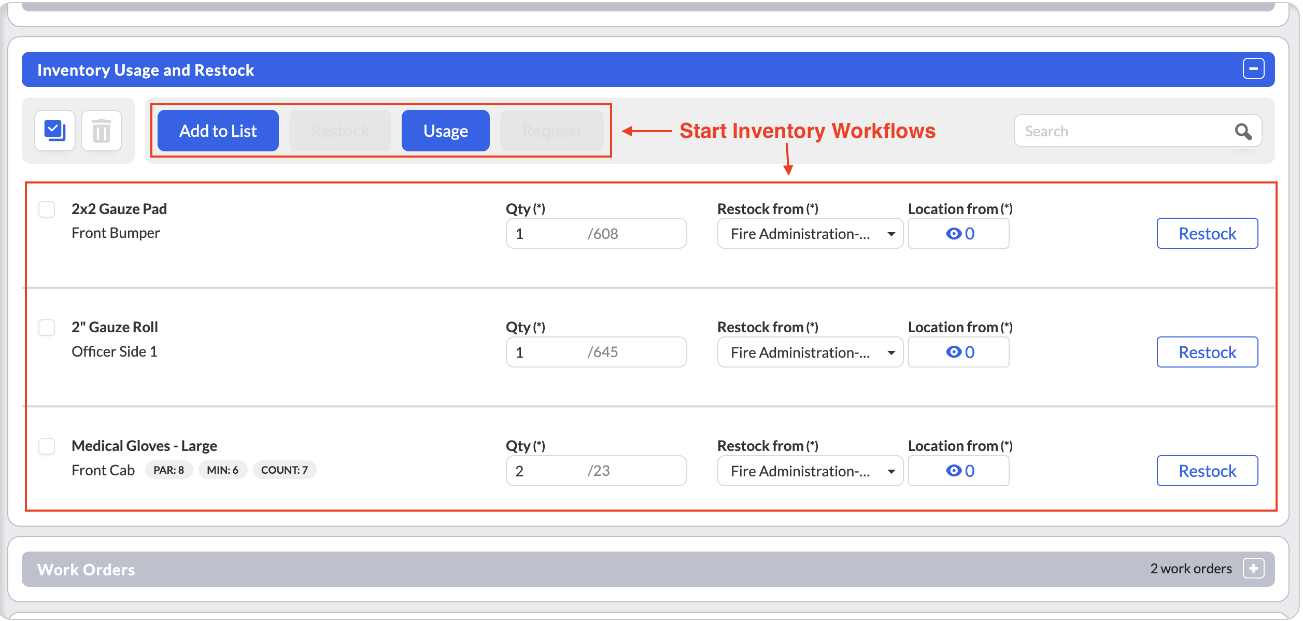Click the Front Cab location text

103,471
